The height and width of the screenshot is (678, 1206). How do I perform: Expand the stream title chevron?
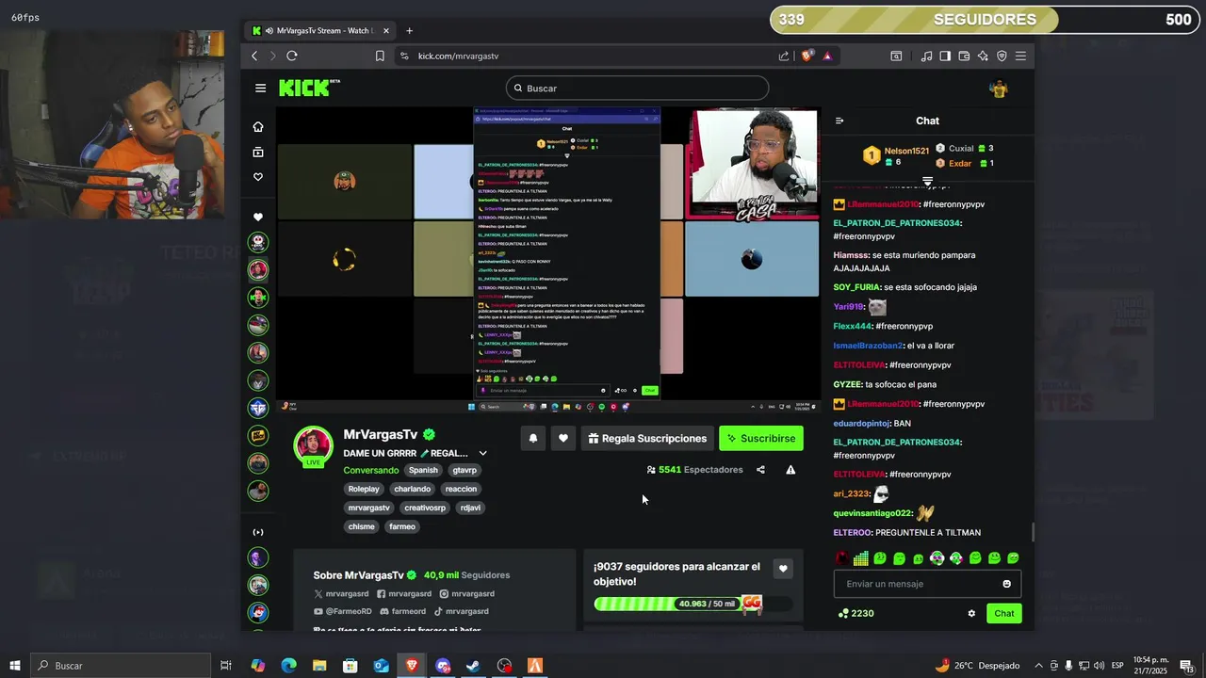[x=483, y=453]
